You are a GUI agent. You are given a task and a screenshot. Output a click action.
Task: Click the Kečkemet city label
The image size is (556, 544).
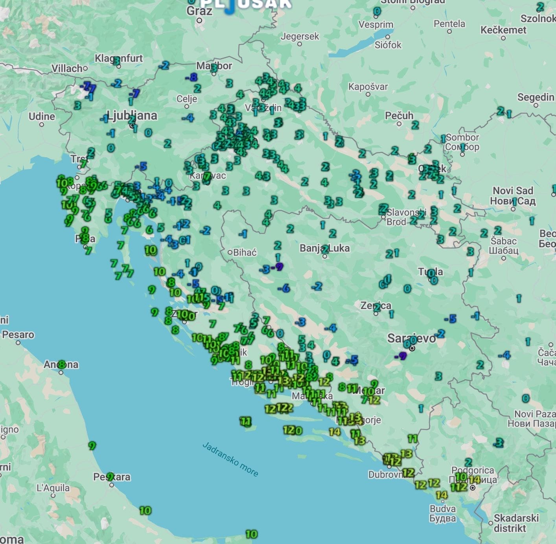click(x=503, y=30)
